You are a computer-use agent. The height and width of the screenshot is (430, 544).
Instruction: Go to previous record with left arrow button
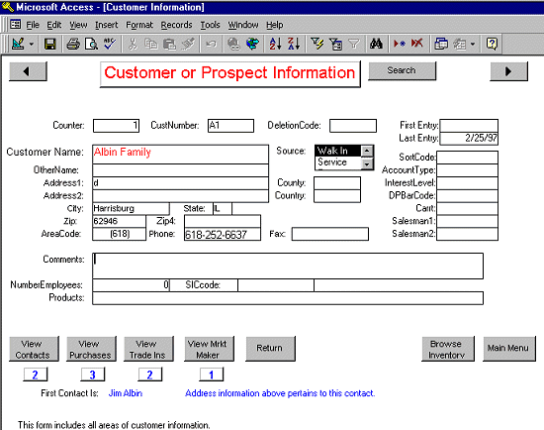point(28,71)
